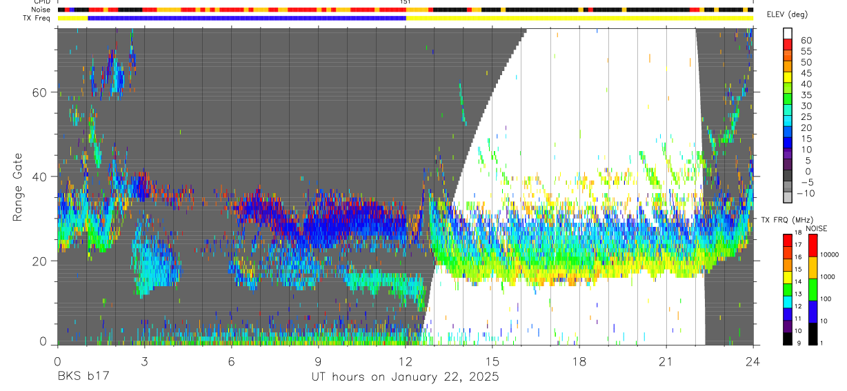Click the '21' tick label on the UT axis
The height and width of the screenshot is (391, 847).
[x=666, y=360]
